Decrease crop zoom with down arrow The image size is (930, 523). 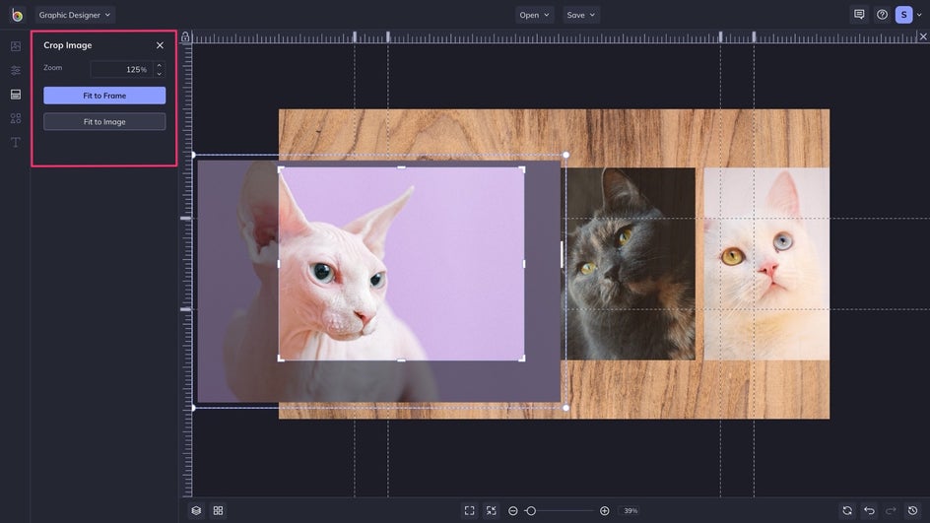point(159,74)
